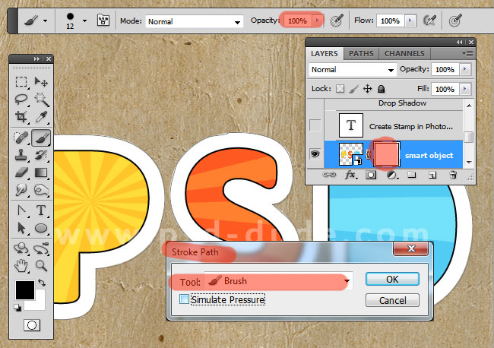Add a layer style with fx button
Viewport: 494px width, 348px height.
(x=350, y=175)
